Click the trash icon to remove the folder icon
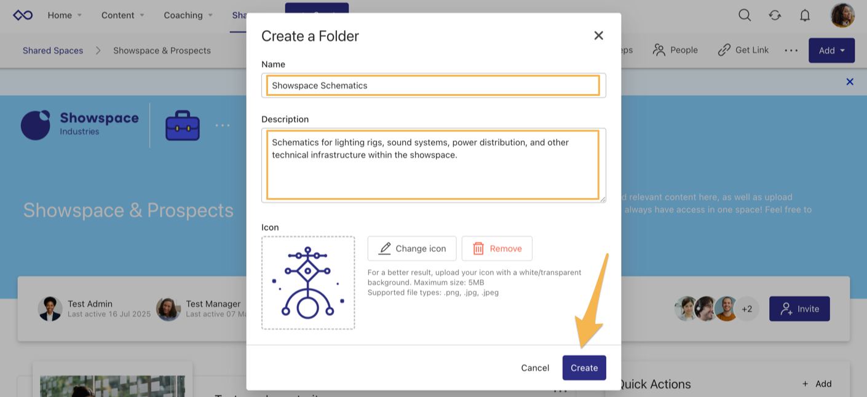Screen dimensions: 867x397 click(x=479, y=248)
